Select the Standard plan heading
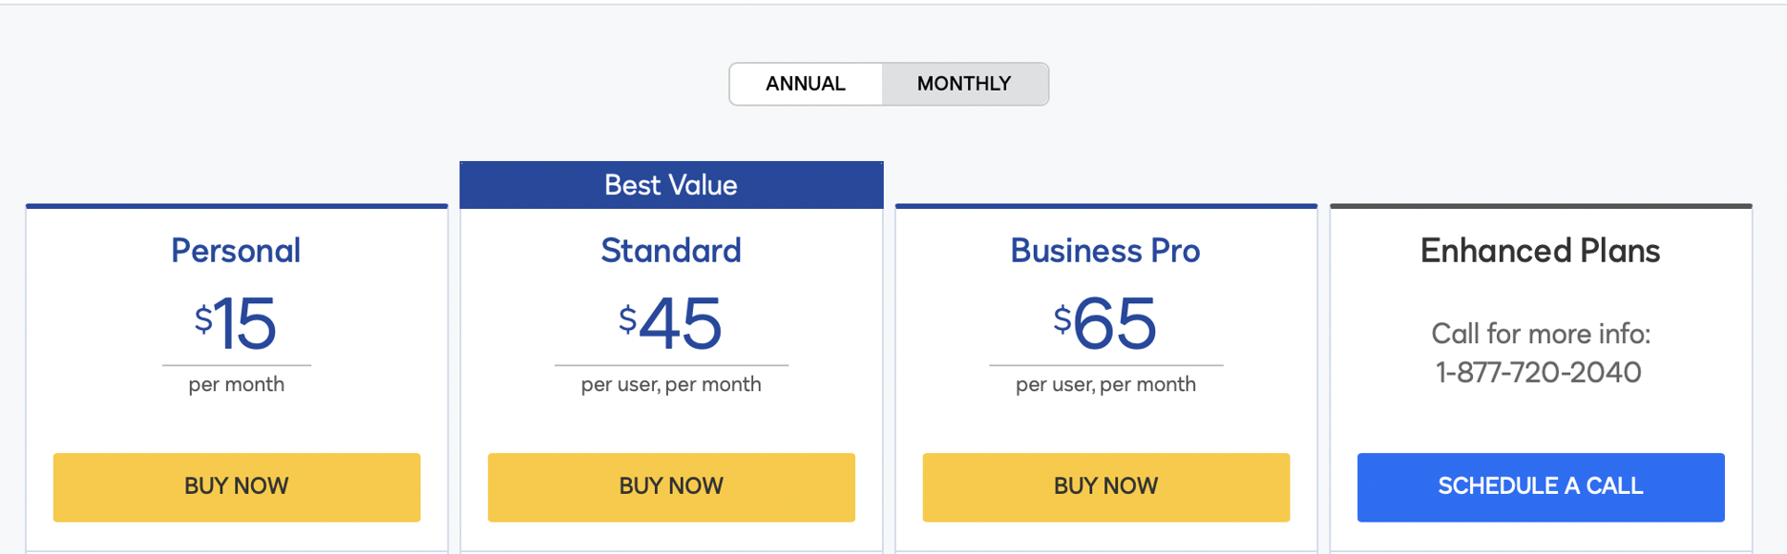The height and width of the screenshot is (554, 1787). [x=671, y=251]
